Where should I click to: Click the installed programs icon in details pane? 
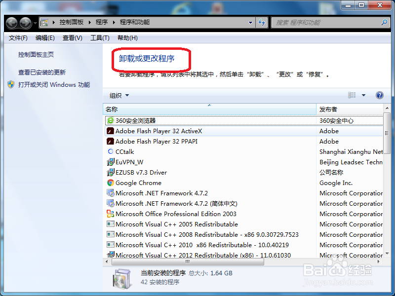click(122, 279)
